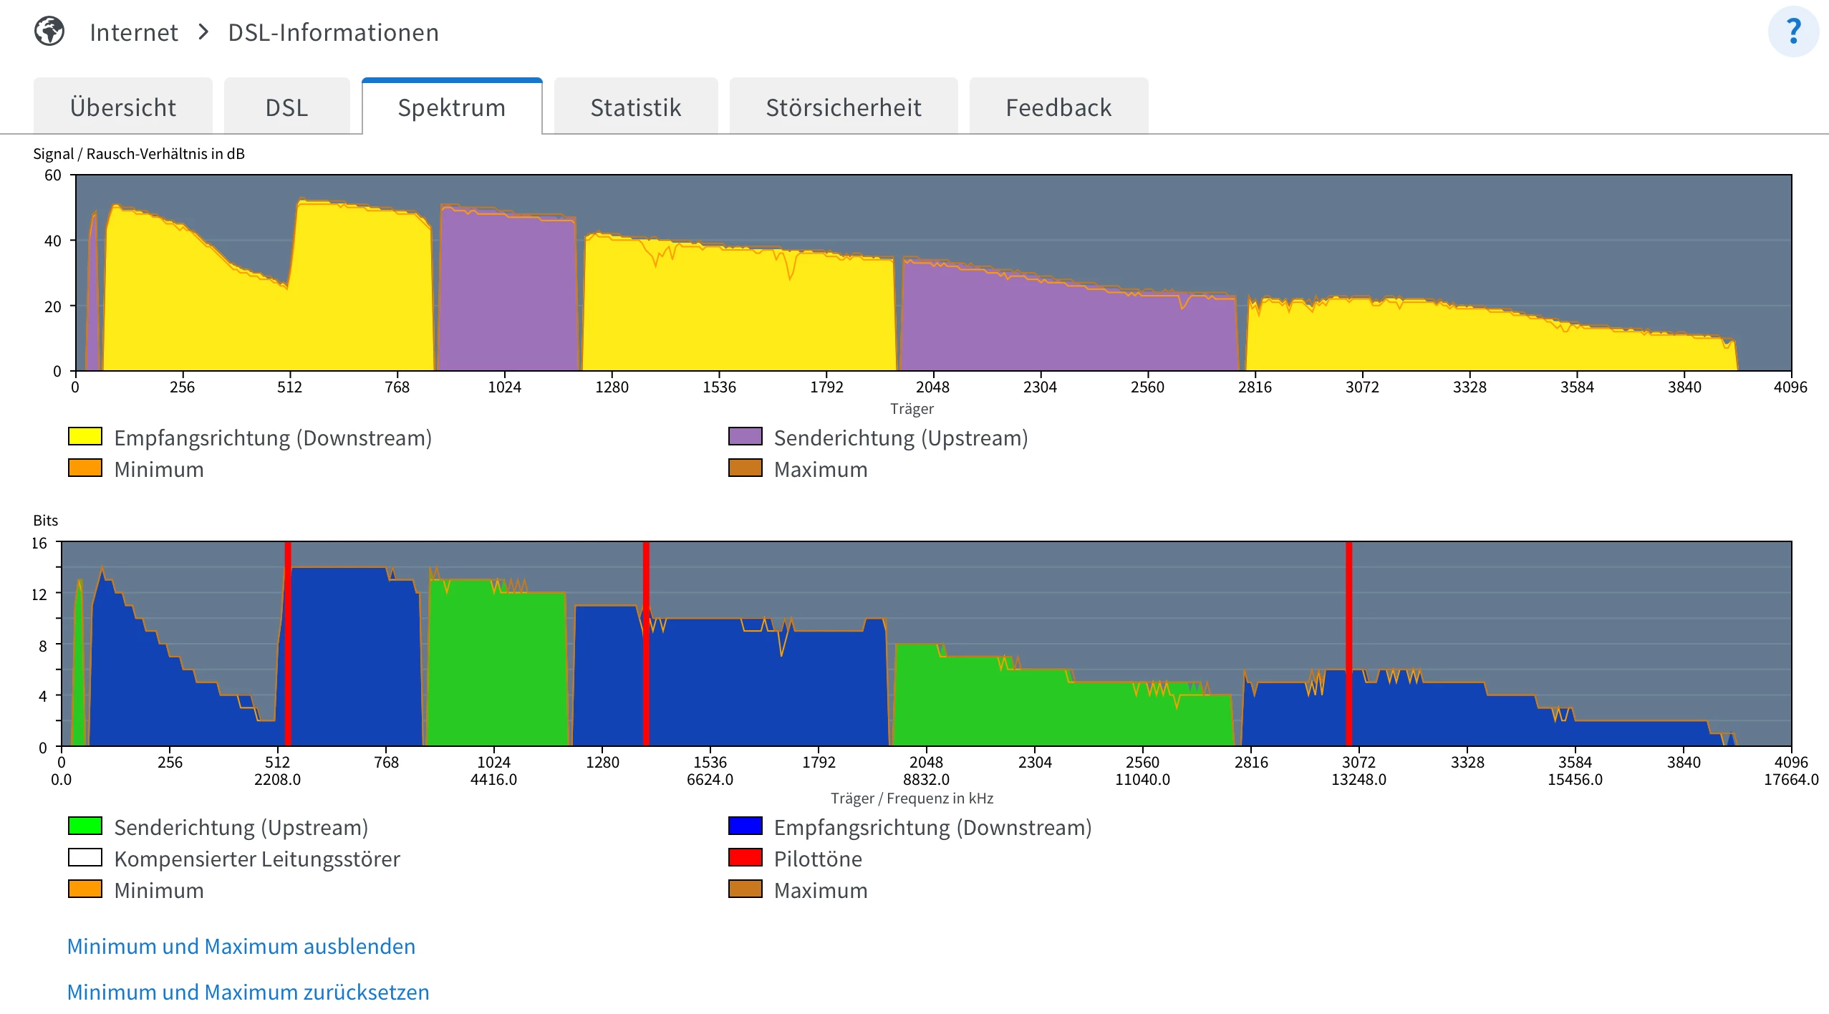Image resolution: width=1829 pixels, height=1014 pixels.
Task: Click the active Spektrum tab
Action: point(451,107)
